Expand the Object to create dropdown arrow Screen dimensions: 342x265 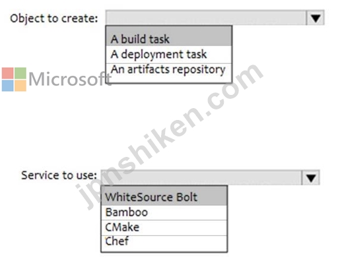click(x=316, y=18)
